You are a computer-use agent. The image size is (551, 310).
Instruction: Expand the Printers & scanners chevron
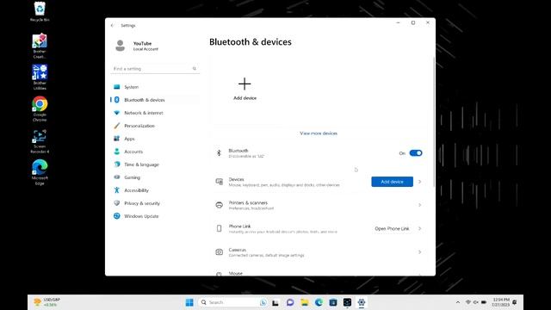pyautogui.click(x=420, y=205)
